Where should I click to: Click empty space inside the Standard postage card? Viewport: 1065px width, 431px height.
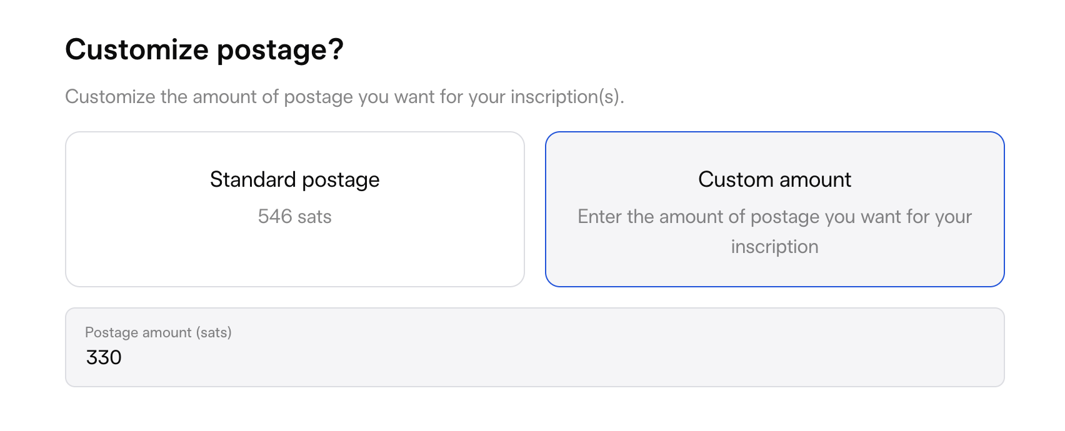(x=294, y=259)
